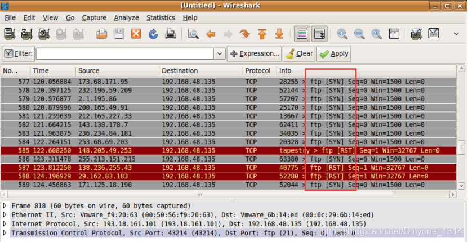The image size is (468, 242).
Task: Select packet 586 from 255.213.151.215
Action: (229, 159)
